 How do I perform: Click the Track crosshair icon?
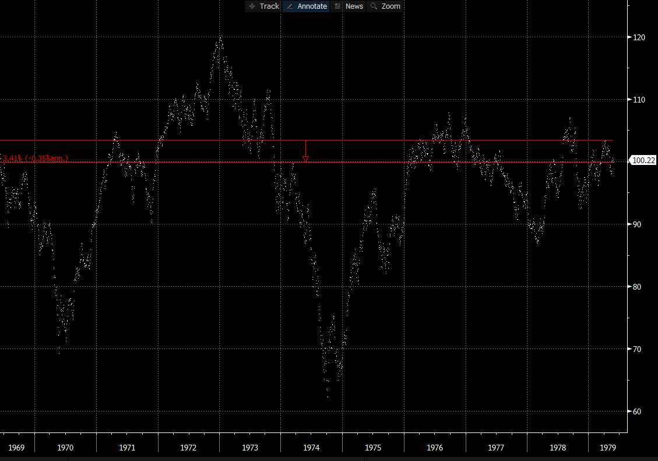click(x=252, y=6)
